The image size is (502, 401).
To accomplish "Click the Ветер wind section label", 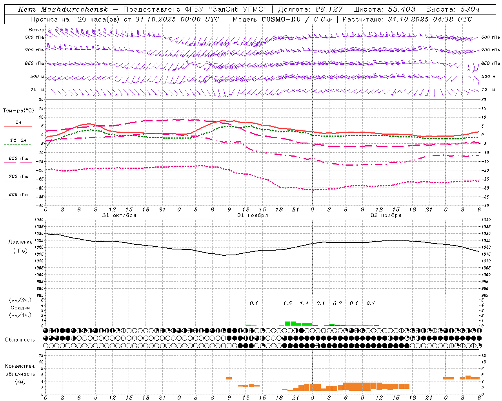I will click(36, 30).
